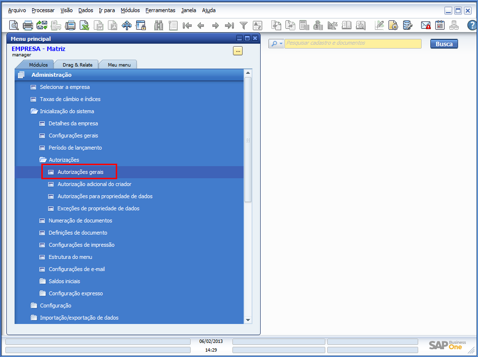Click the Print Preview toolbar icon
The width and height of the screenshot is (478, 357).
(x=14, y=25)
